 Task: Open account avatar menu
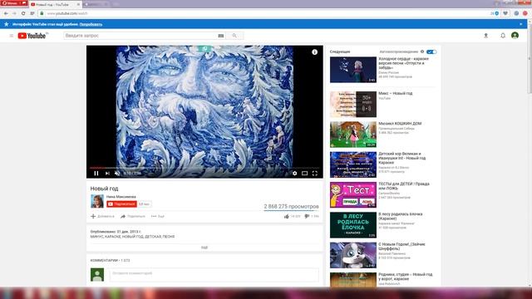[x=515, y=35]
